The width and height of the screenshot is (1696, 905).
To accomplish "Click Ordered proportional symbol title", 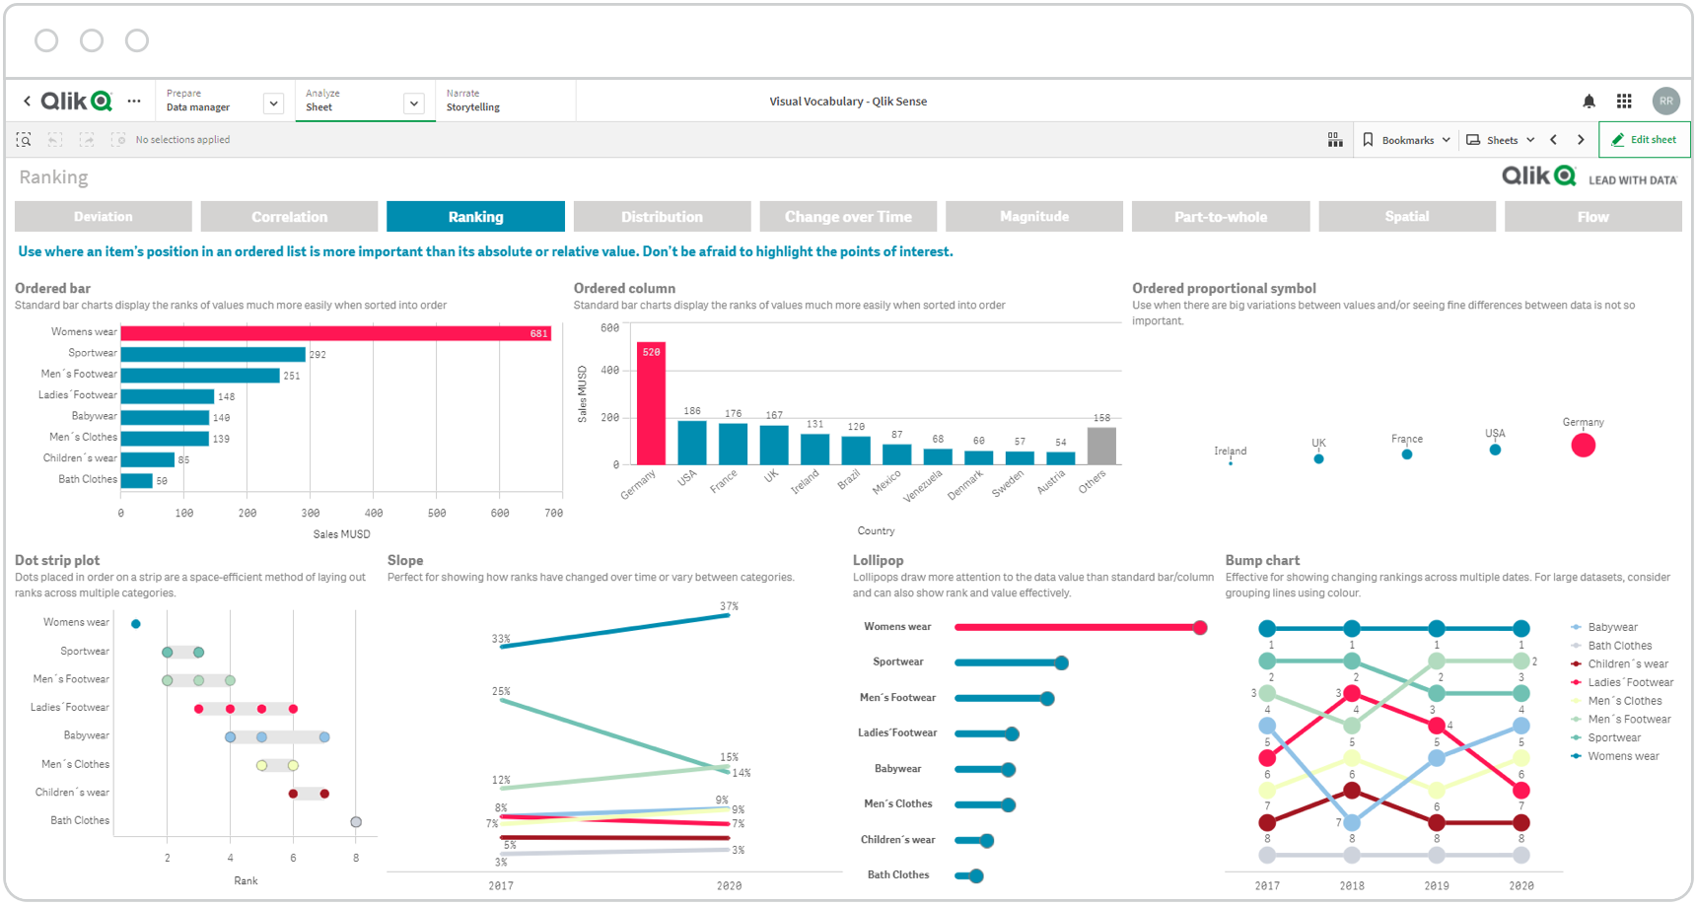I will coord(1224,288).
